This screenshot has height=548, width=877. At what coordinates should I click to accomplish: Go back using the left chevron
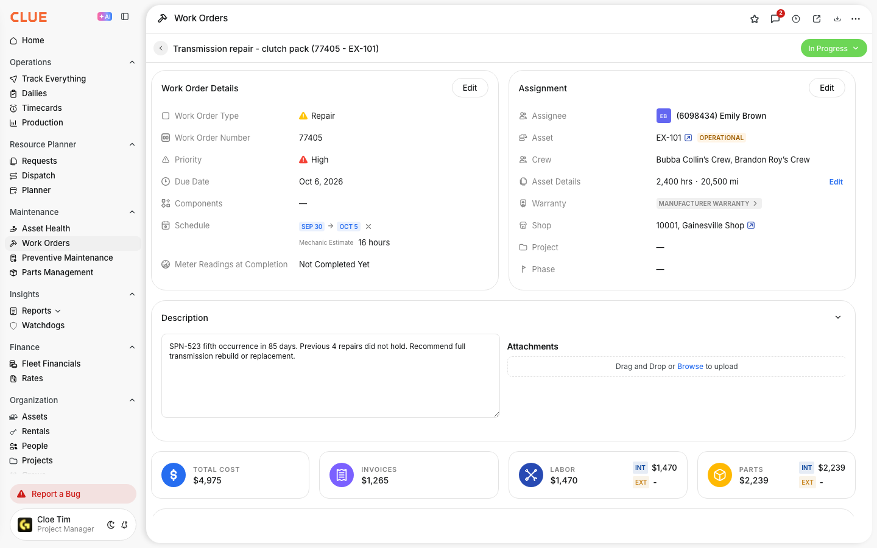[x=161, y=48]
